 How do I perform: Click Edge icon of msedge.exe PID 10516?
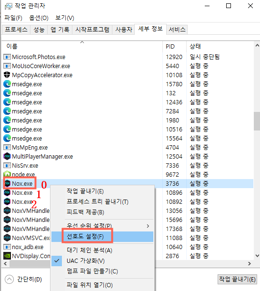pyautogui.click(x=7, y=130)
